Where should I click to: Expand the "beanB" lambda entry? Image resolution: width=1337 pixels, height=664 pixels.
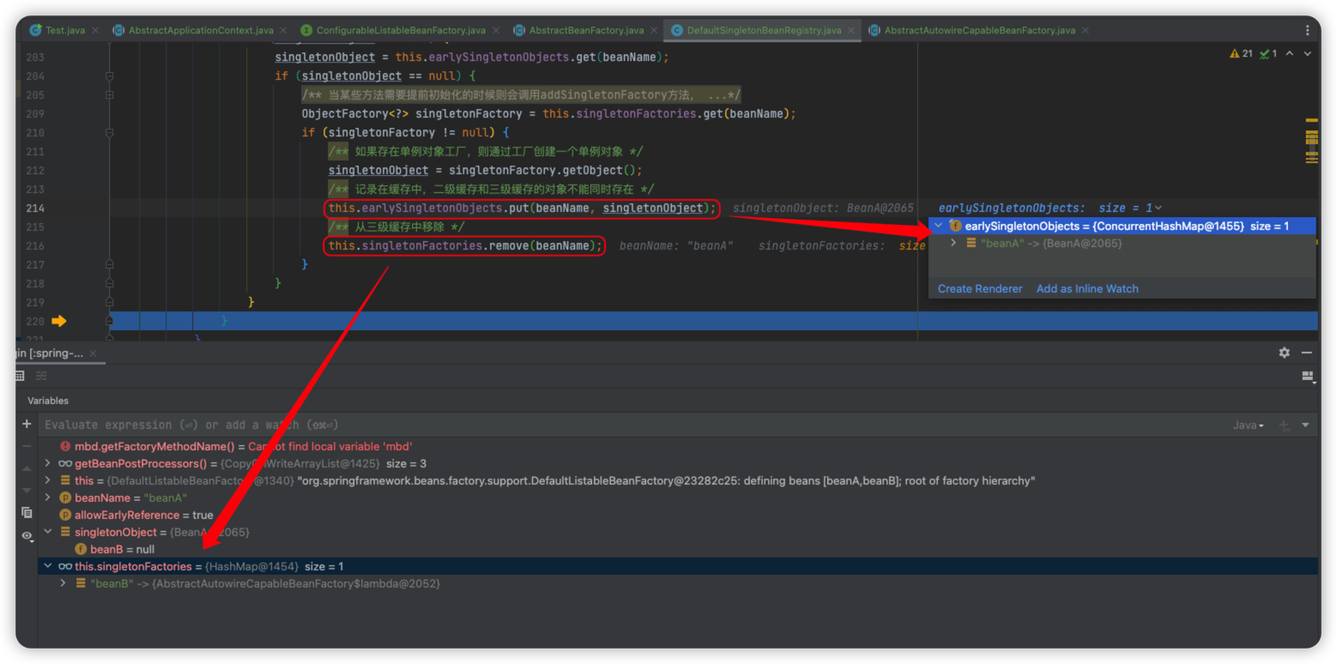tap(64, 583)
